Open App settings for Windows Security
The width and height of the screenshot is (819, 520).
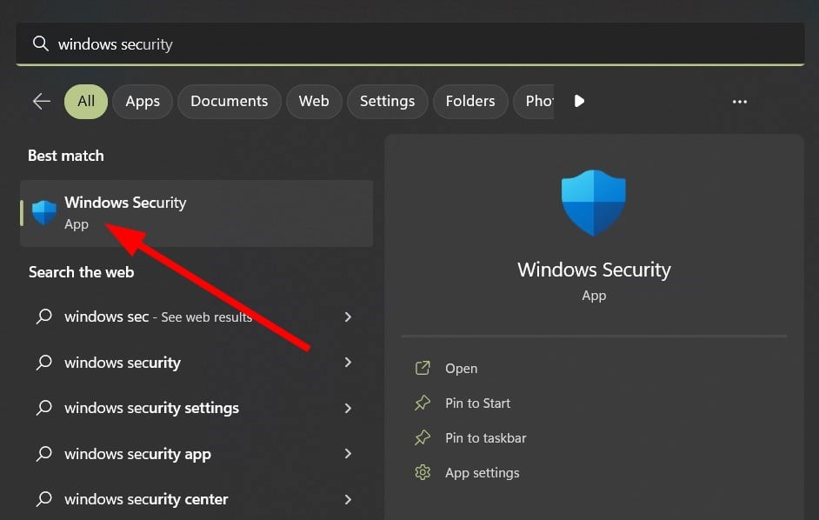coord(483,473)
